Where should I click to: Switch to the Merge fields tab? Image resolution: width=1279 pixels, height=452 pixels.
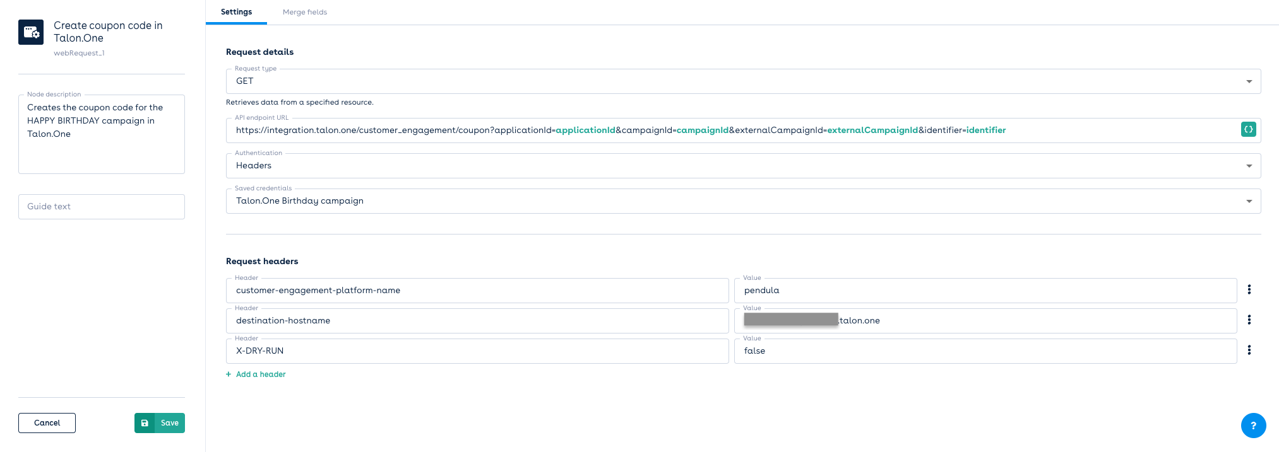coord(305,12)
